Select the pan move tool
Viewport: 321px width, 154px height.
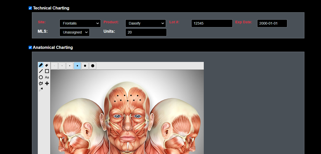point(47,83)
